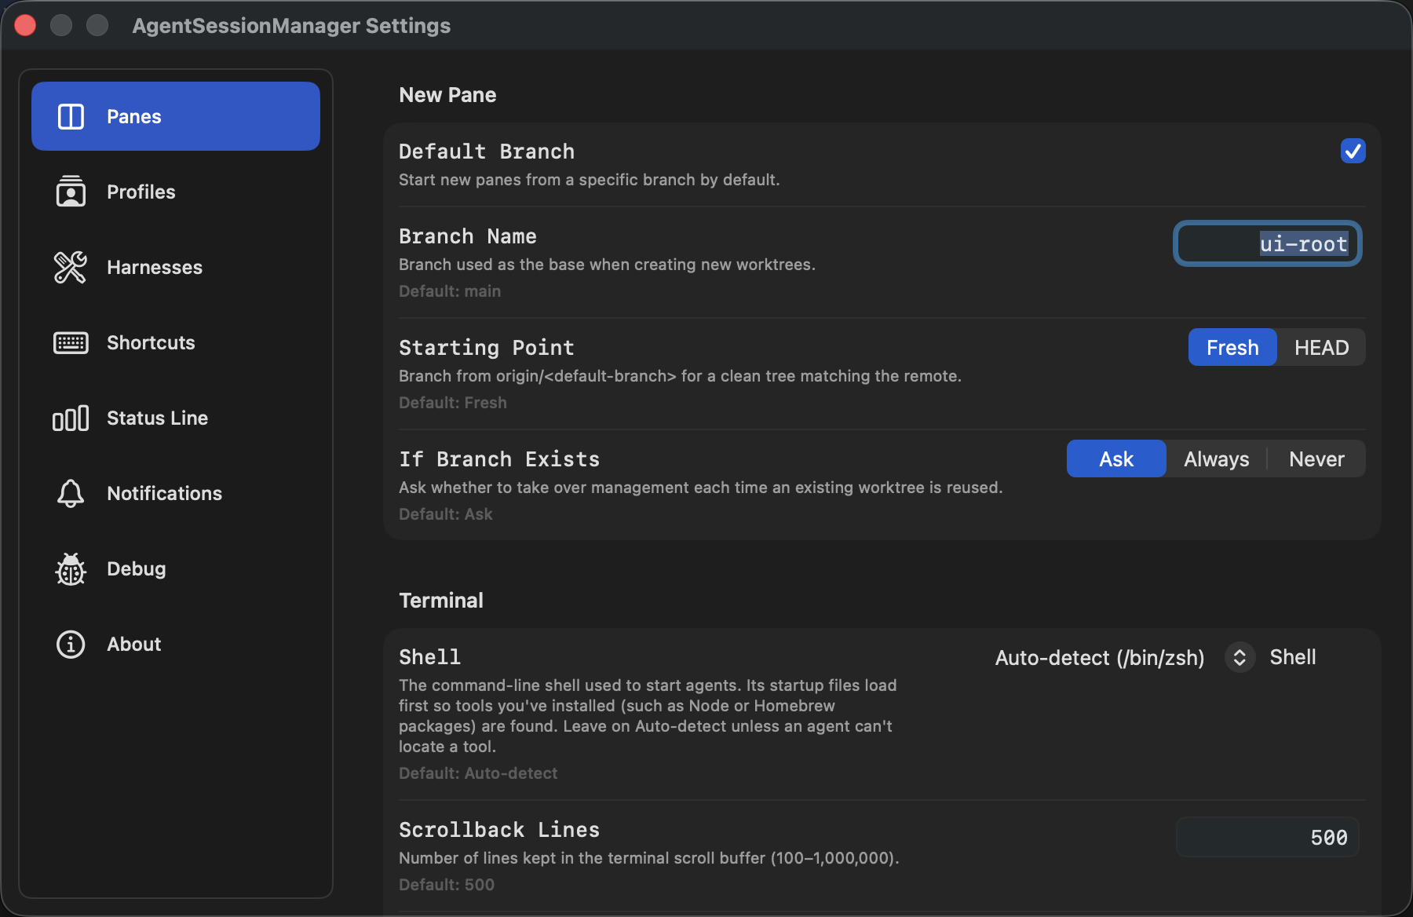Choose Never for If Branch Exists
The width and height of the screenshot is (1413, 917).
click(1316, 458)
